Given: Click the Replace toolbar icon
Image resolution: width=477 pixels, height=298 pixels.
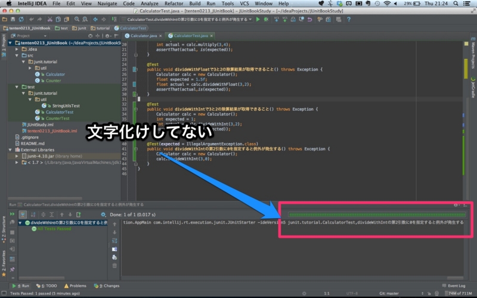Looking at the screenshot, I should pyautogui.click(x=85, y=20).
